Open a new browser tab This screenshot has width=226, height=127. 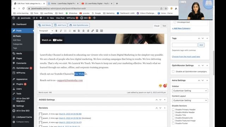click(117, 4)
